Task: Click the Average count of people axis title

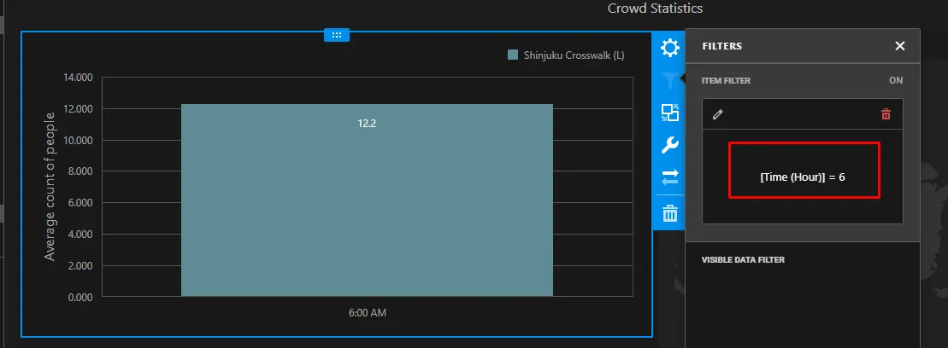Action: 50,187
